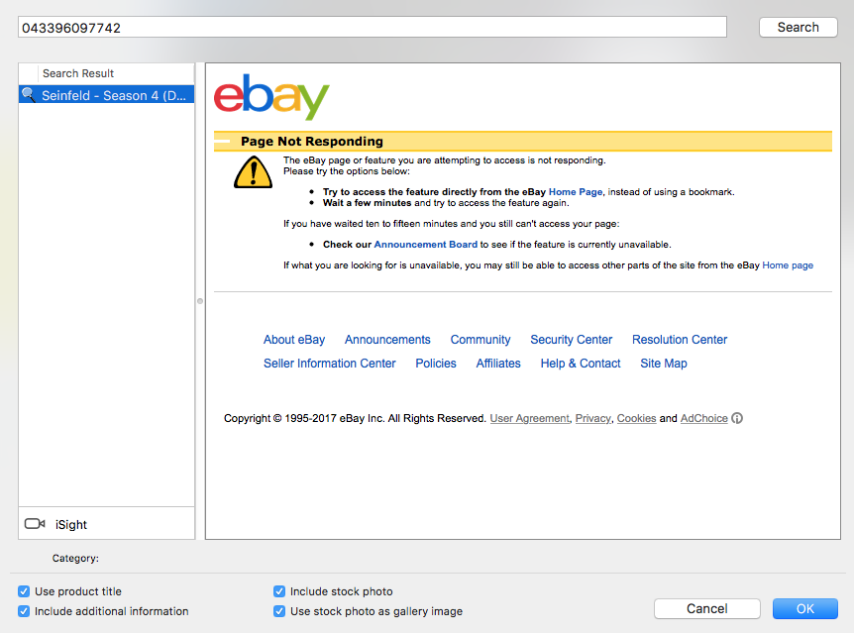Screen dimensions: 854x633
Task: Open the Site Map link
Action: 664,364
